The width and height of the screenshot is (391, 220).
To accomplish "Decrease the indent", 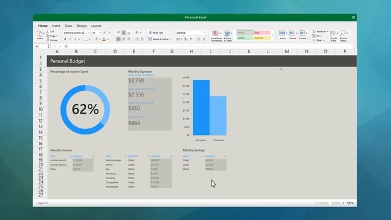I will [137, 39].
